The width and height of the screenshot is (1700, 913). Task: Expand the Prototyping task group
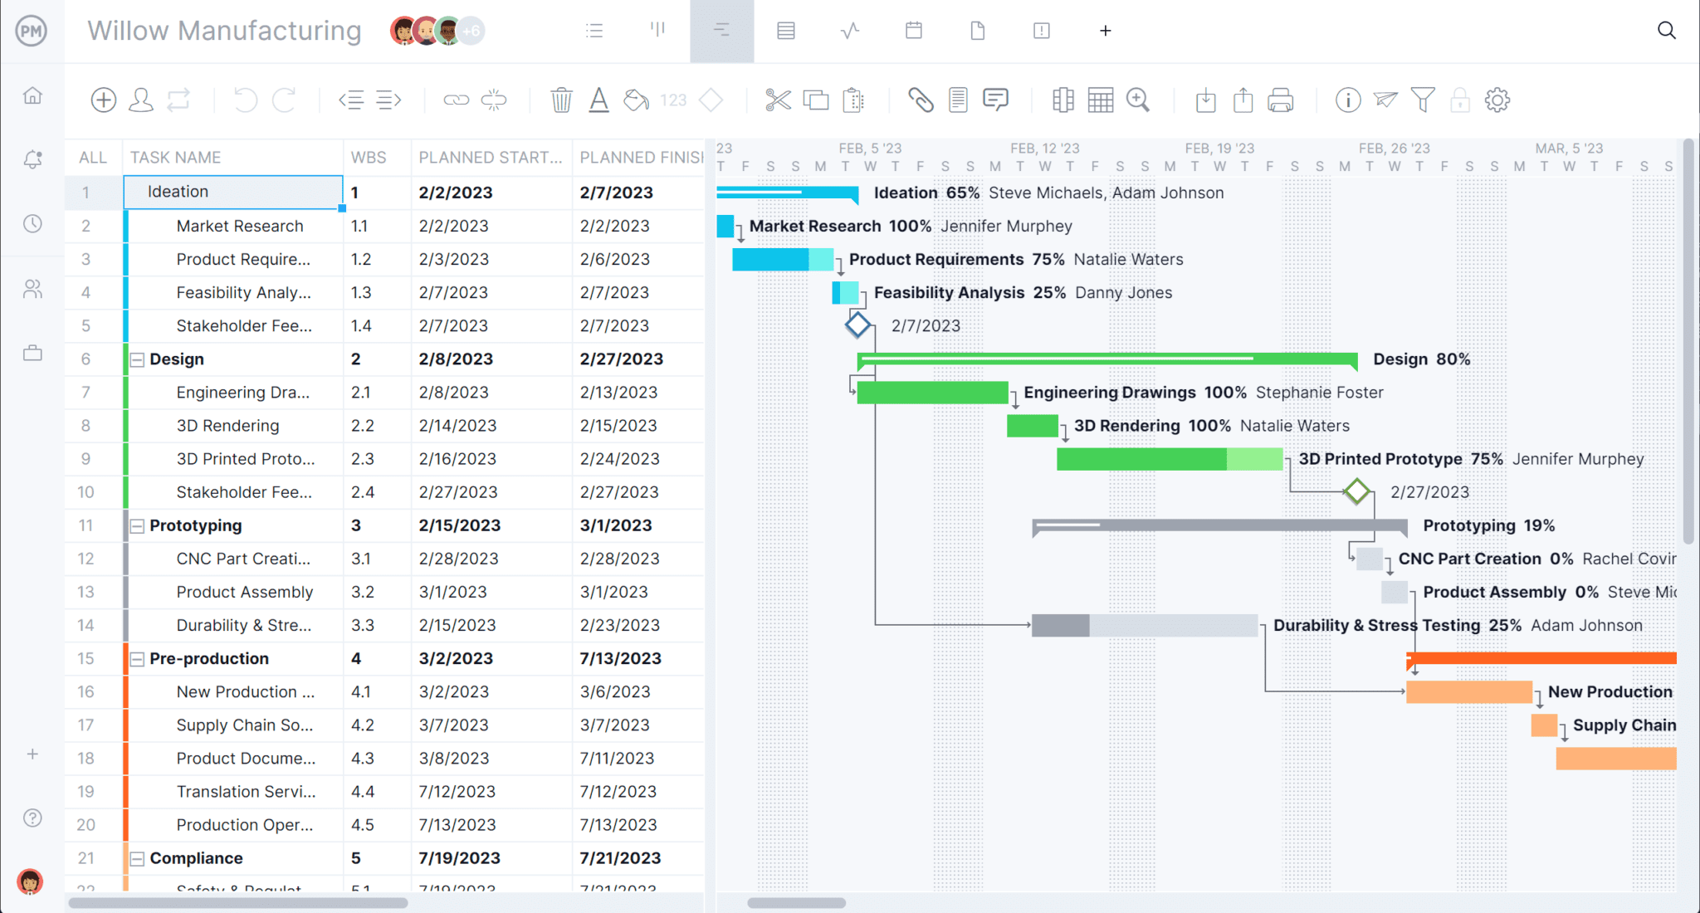point(137,524)
